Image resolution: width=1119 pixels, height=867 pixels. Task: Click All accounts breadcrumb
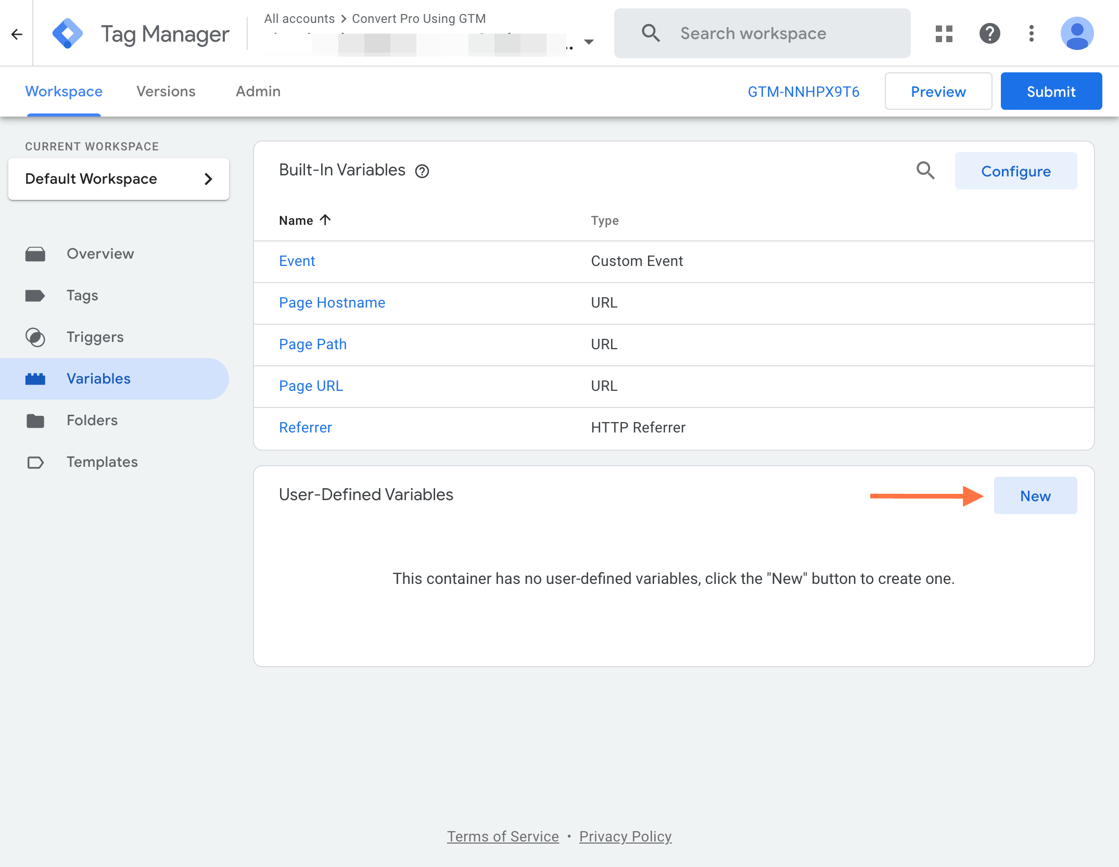coord(299,19)
